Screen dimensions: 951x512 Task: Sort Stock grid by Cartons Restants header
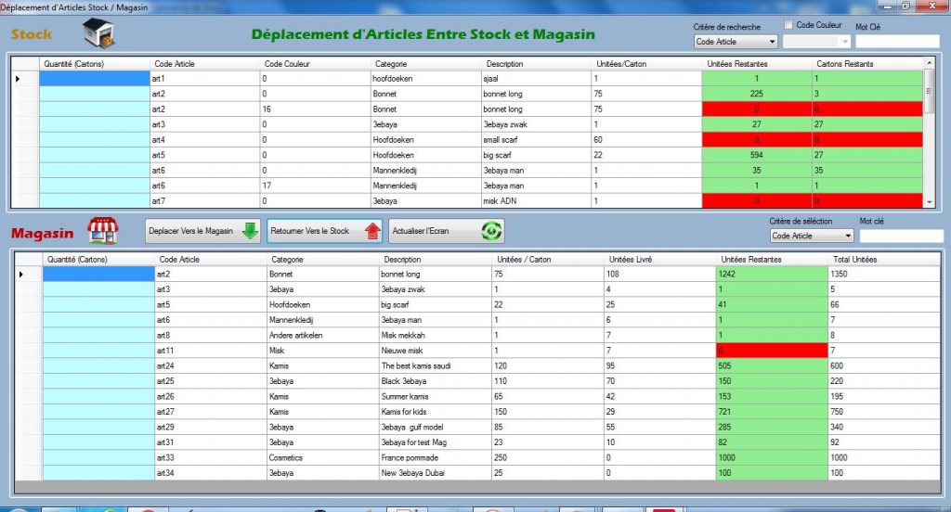coord(866,64)
